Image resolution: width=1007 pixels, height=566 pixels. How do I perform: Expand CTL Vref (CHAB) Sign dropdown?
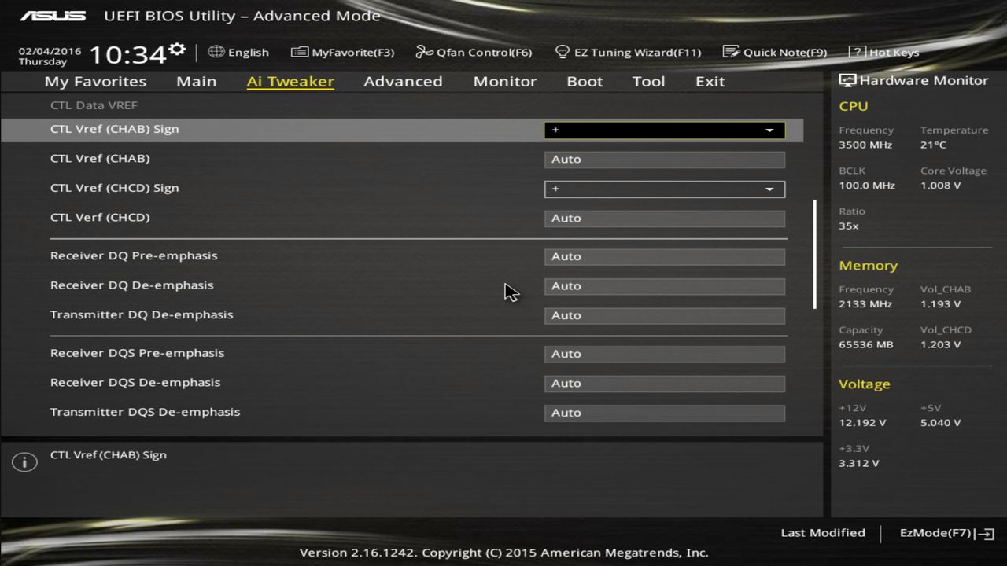coord(664,130)
